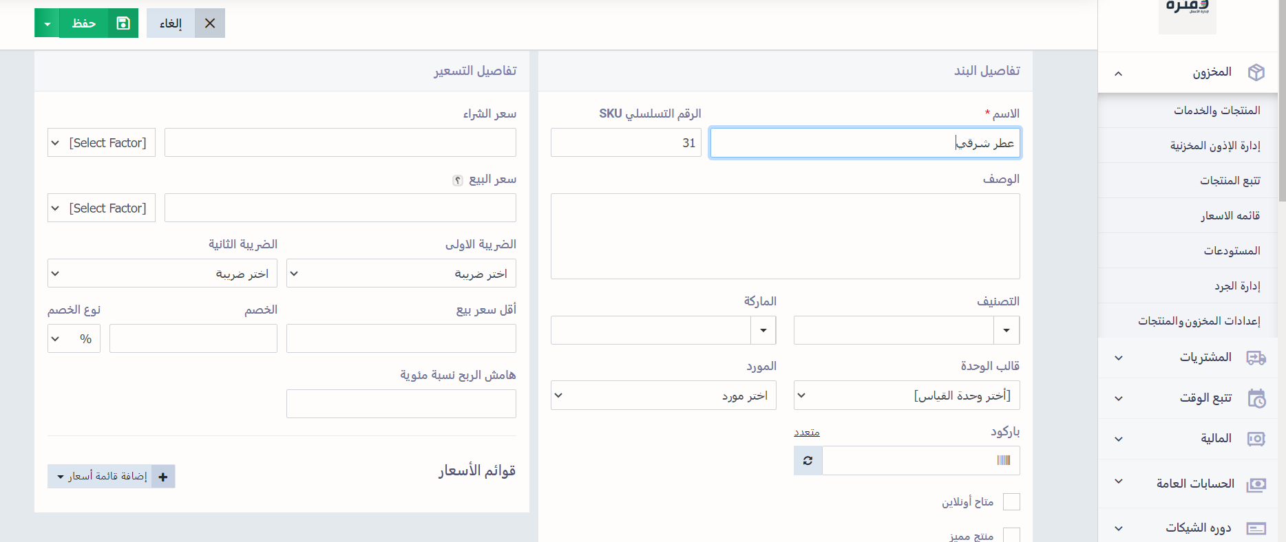Open the قالب الوحدة unit template dropdown
The width and height of the screenshot is (1286, 542).
[x=906, y=395]
